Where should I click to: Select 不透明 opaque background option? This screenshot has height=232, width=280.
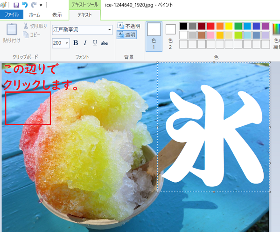(129, 26)
